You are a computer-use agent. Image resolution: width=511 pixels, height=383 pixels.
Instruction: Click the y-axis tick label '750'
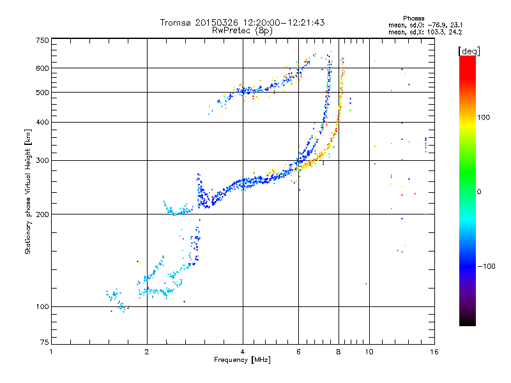pyautogui.click(x=43, y=40)
